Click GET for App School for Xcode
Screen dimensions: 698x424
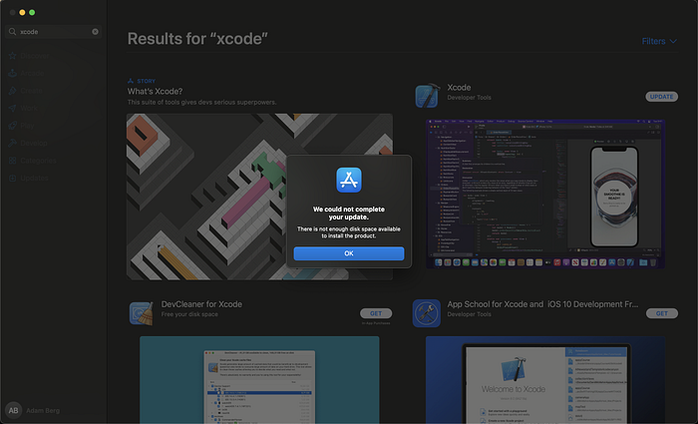pyautogui.click(x=662, y=313)
